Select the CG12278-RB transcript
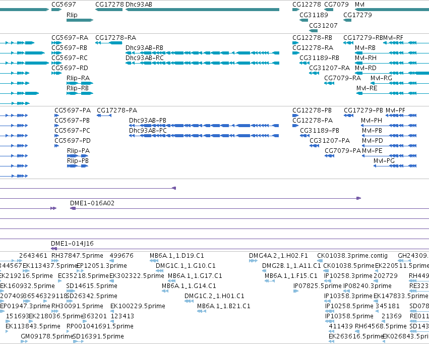The image size is (429, 344). coord(295,43)
